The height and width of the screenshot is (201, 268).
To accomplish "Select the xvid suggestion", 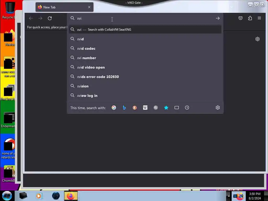I will (x=145, y=39).
